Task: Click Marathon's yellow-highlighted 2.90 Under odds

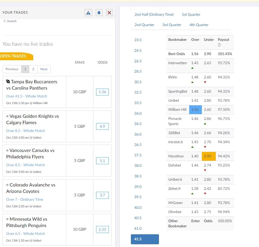Action: 209,156
